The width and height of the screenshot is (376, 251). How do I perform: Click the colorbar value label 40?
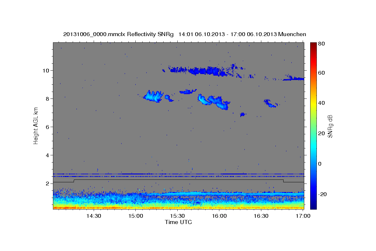coord(321,103)
